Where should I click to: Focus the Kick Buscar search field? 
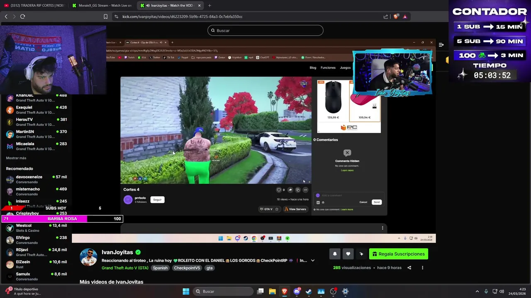click(x=265, y=30)
